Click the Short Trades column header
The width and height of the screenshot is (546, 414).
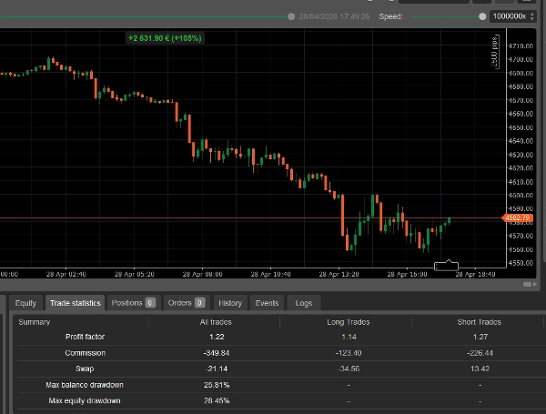click(480, 322)
